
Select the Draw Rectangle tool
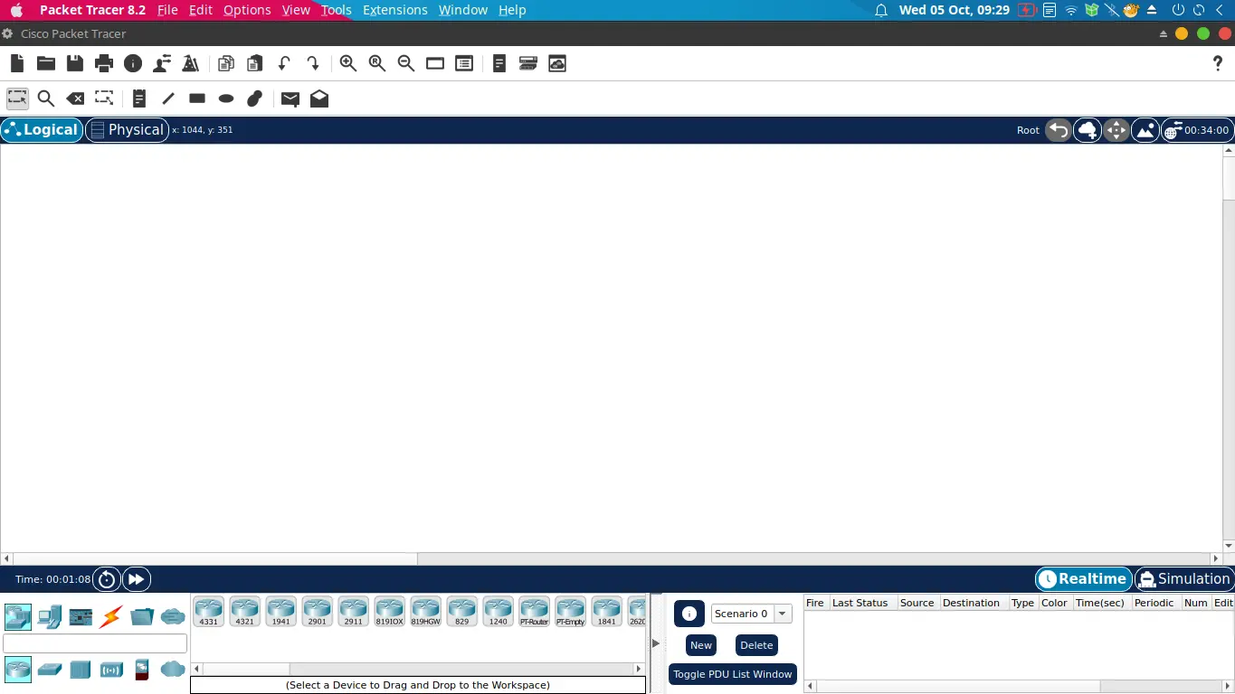[x=197, y=98]
